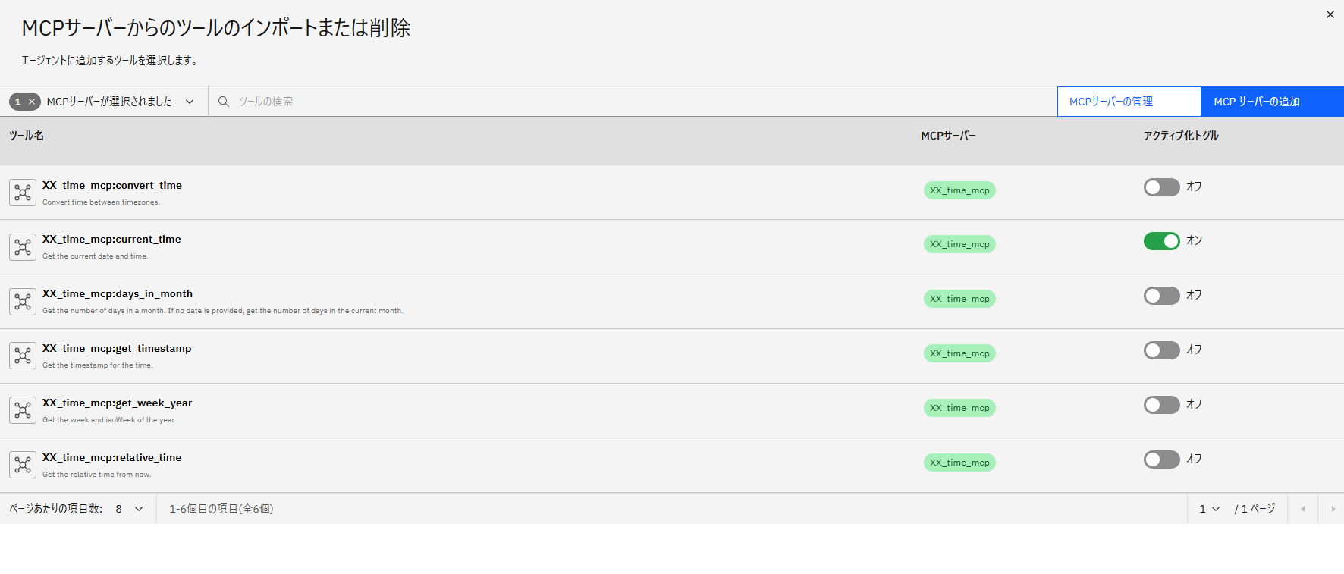1344x574 pixels.
Task: Click the current_time tool icon
Action: click(x=23, y=247)
